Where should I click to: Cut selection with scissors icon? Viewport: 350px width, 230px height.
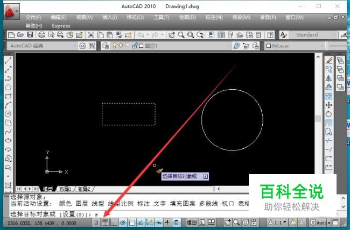click(x=90, y=35)
